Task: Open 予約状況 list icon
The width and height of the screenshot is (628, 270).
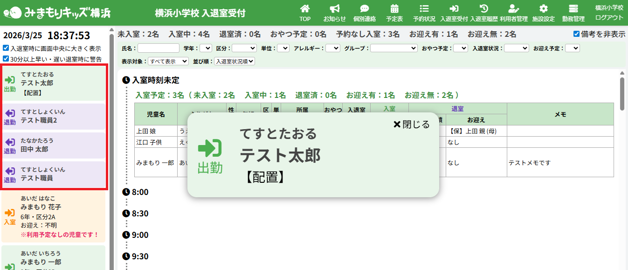Action: (424, 9)
